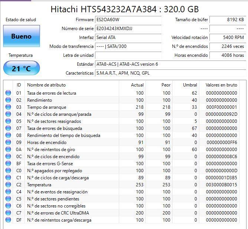Click the status orb for sectores no corregibles

8,206
